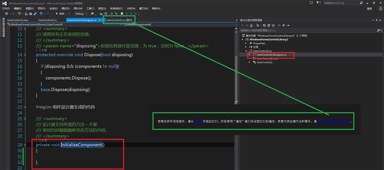Screen dimensions: 384x170
Task: Open the 调试(D) menu
Action: 65,8
